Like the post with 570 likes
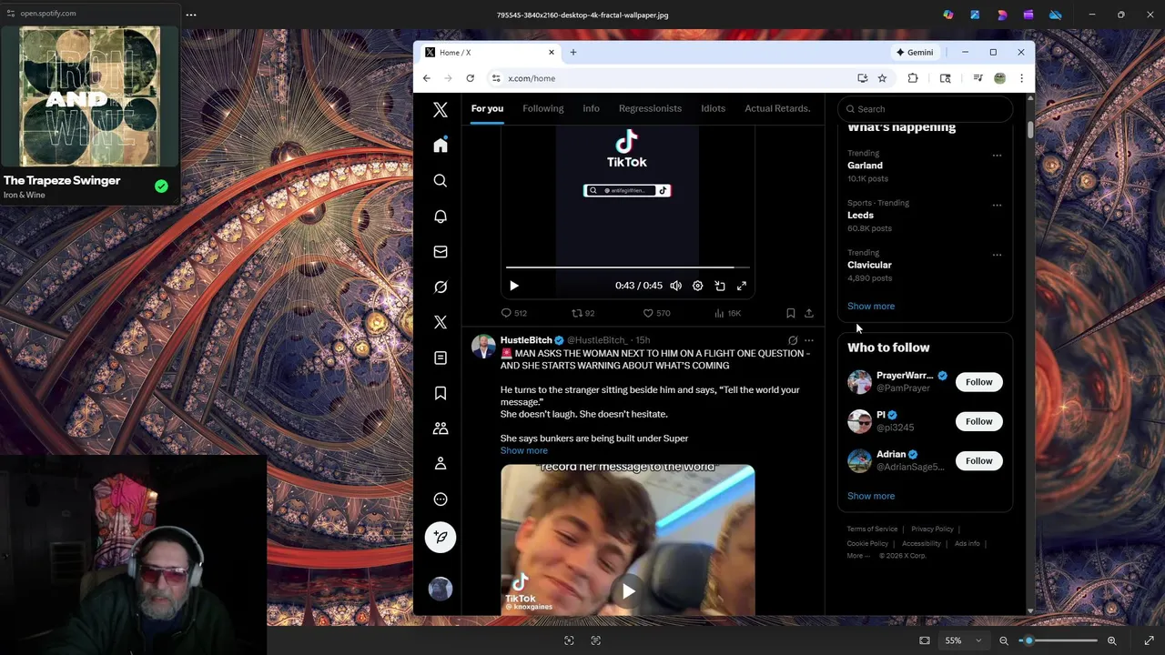Image resolution: width=1165 pixels, height=655 pixels. coord(656,313)
